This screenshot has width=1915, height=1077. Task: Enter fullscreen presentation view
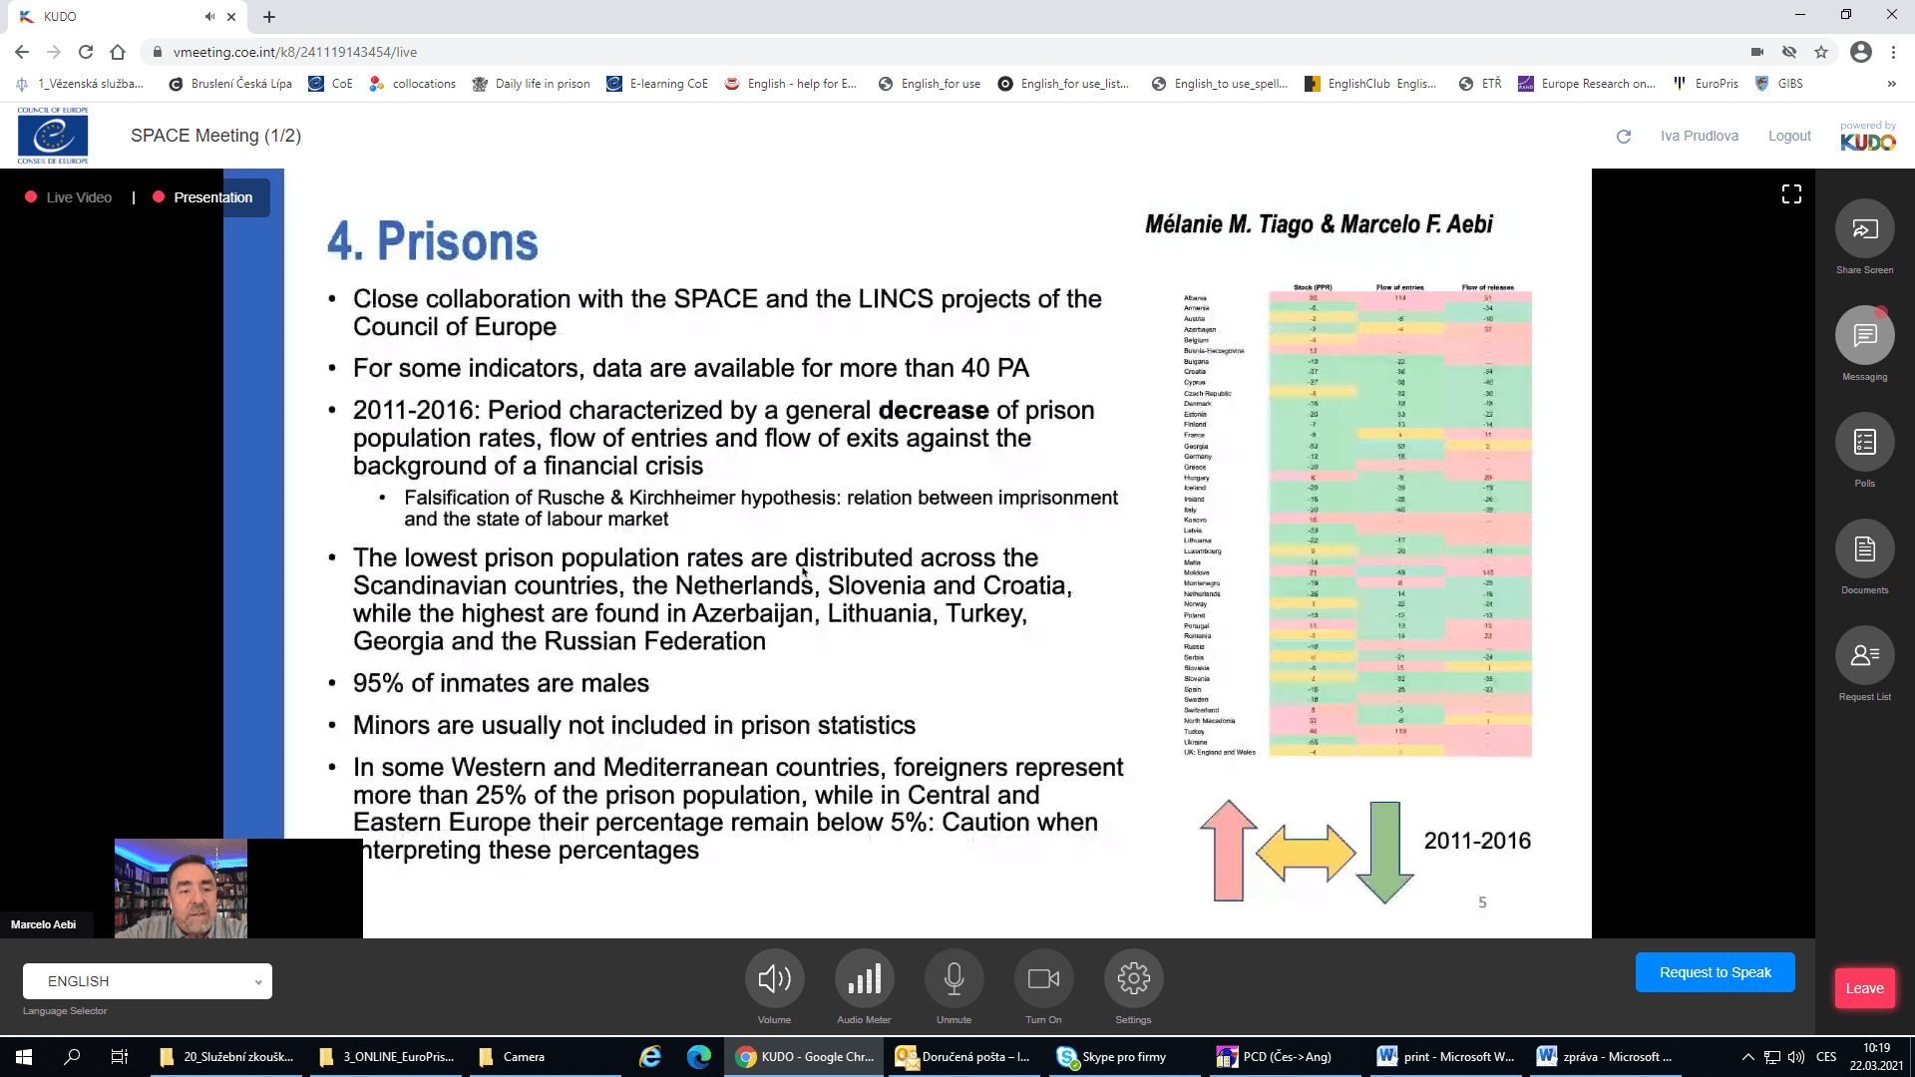point(1791,194)
